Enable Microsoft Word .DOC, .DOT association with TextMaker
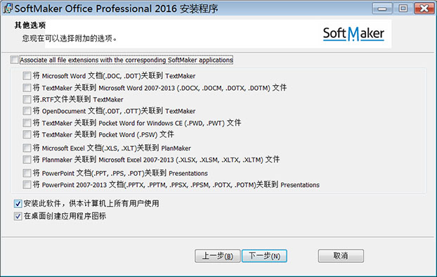This screenshot has width=437, height=277. click(27, 76)
